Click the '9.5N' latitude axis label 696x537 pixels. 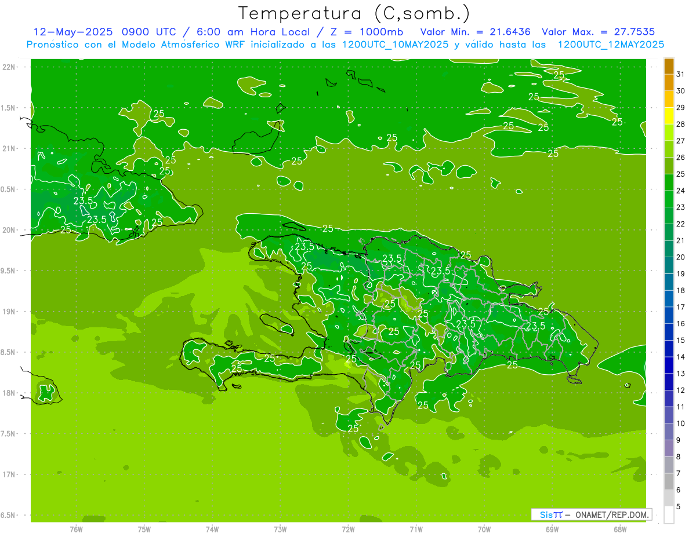tap(8, 271)
